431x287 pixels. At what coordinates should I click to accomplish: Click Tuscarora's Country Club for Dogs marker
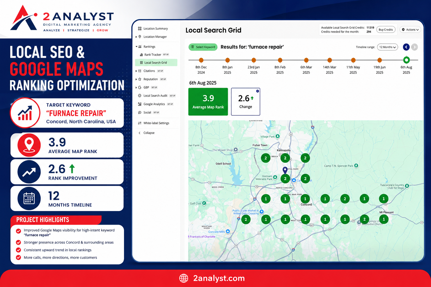[x=407, y=186]
